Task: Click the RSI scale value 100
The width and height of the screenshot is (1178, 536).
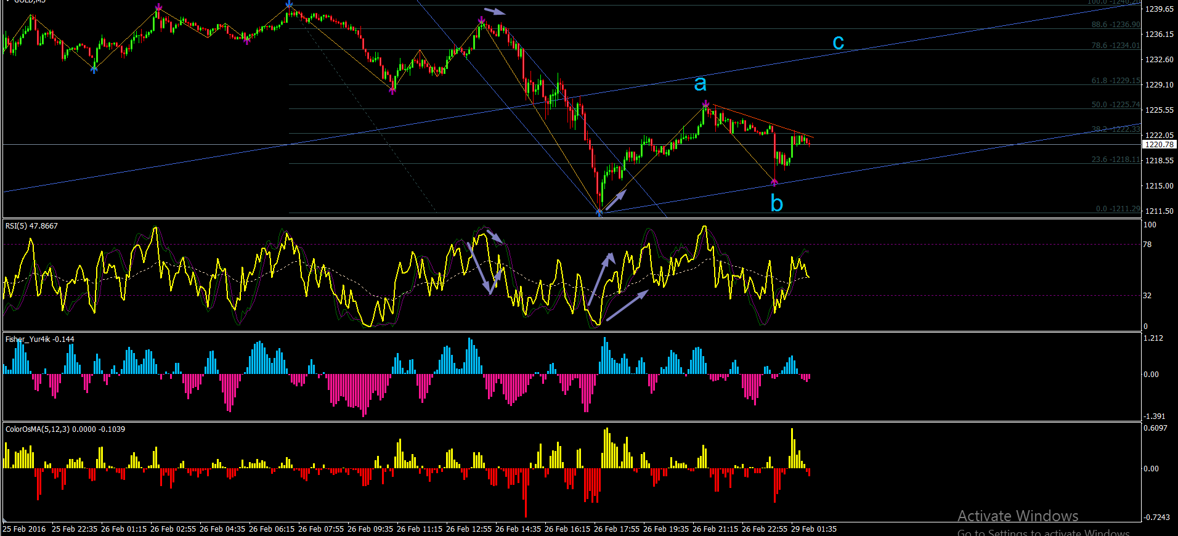Action: pos(1150,225)
